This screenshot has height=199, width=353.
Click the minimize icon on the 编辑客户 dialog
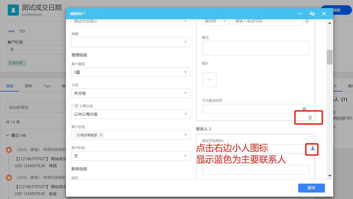pyautogui.click(x=300, y=14)
